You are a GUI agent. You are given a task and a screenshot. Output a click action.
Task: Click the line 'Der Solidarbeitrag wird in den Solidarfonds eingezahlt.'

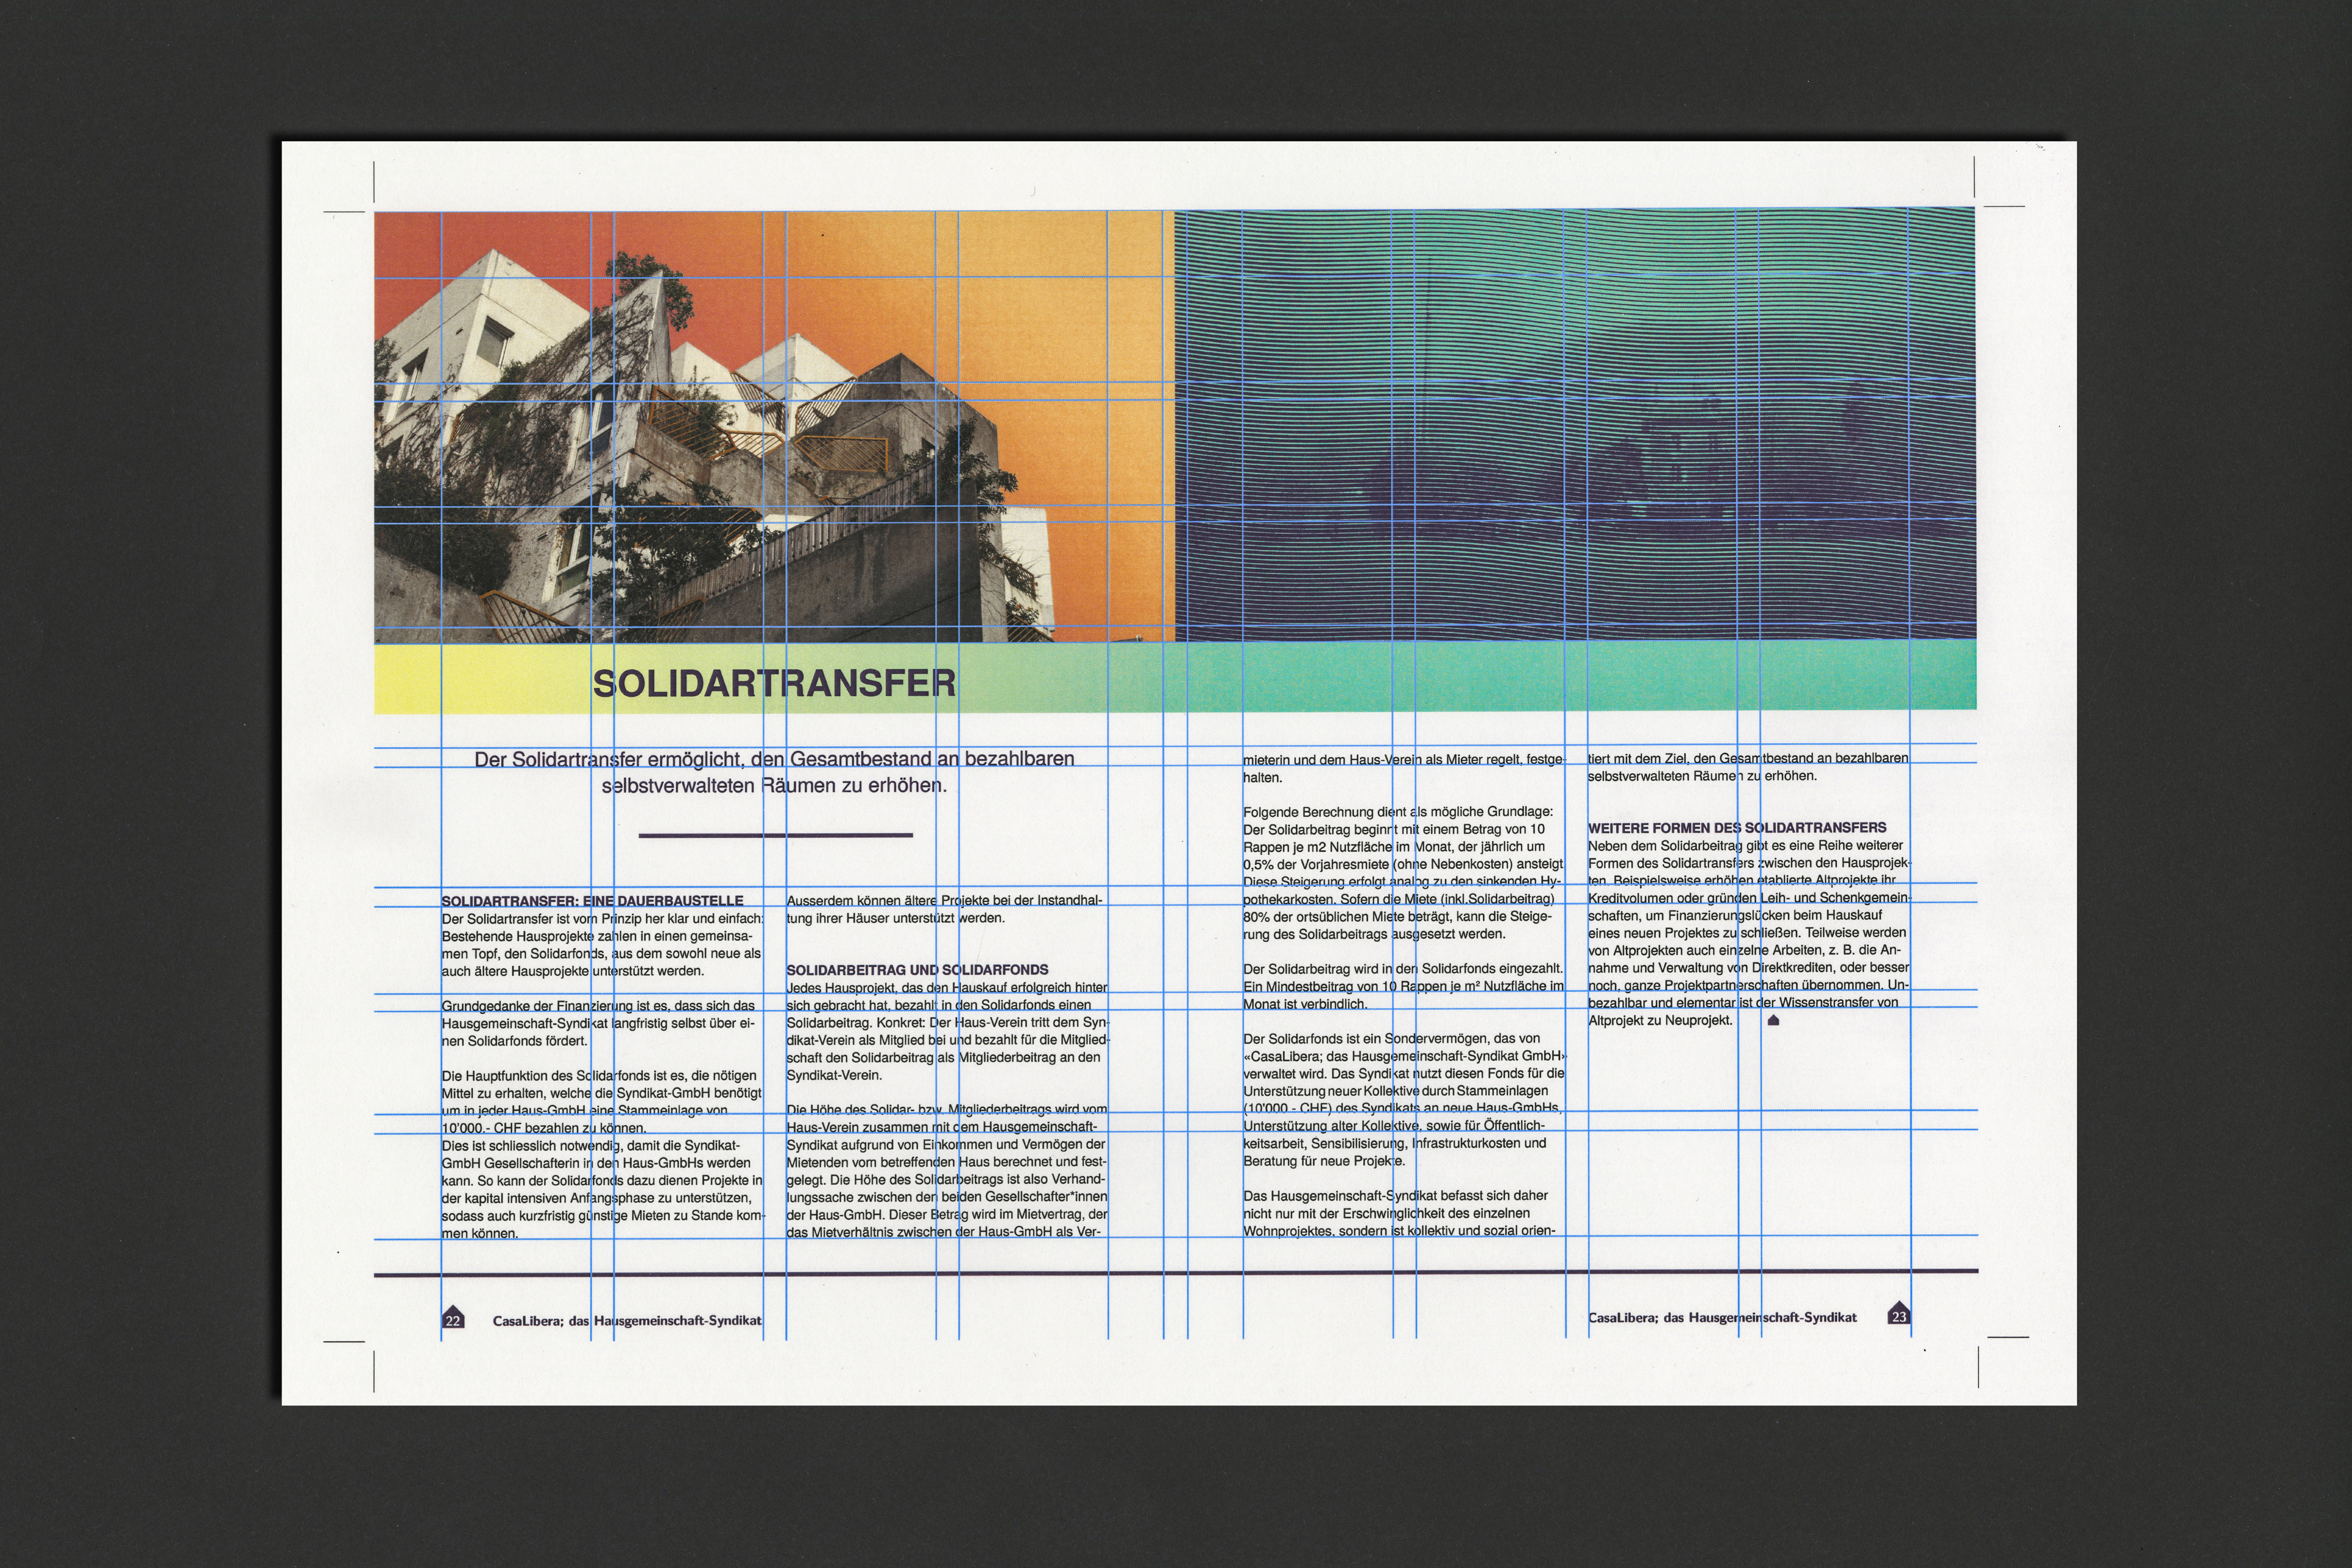1403,969
